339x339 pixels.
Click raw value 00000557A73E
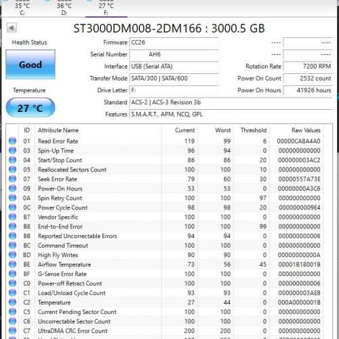[299, 179]
